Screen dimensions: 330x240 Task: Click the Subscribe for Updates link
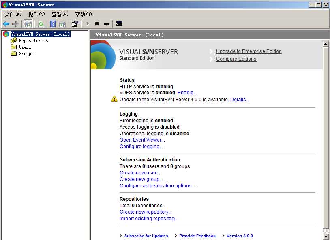[x=146, y=236]
